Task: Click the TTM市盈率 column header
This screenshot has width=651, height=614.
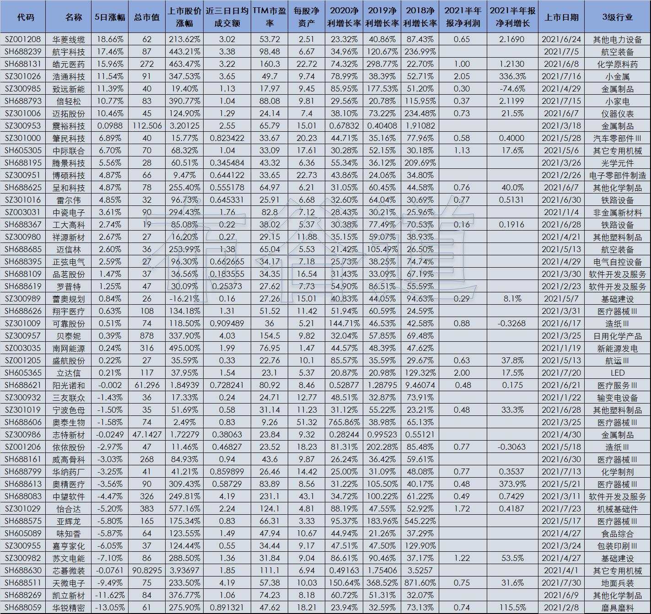Action: pos(269,17)
